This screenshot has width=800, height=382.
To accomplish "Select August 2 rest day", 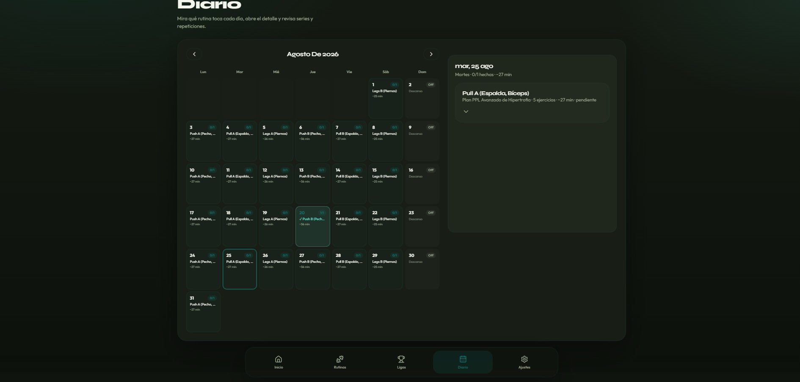I will 422,98.
